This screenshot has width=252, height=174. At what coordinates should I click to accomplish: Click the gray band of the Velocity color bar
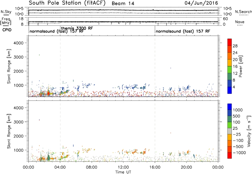point(230,131)
